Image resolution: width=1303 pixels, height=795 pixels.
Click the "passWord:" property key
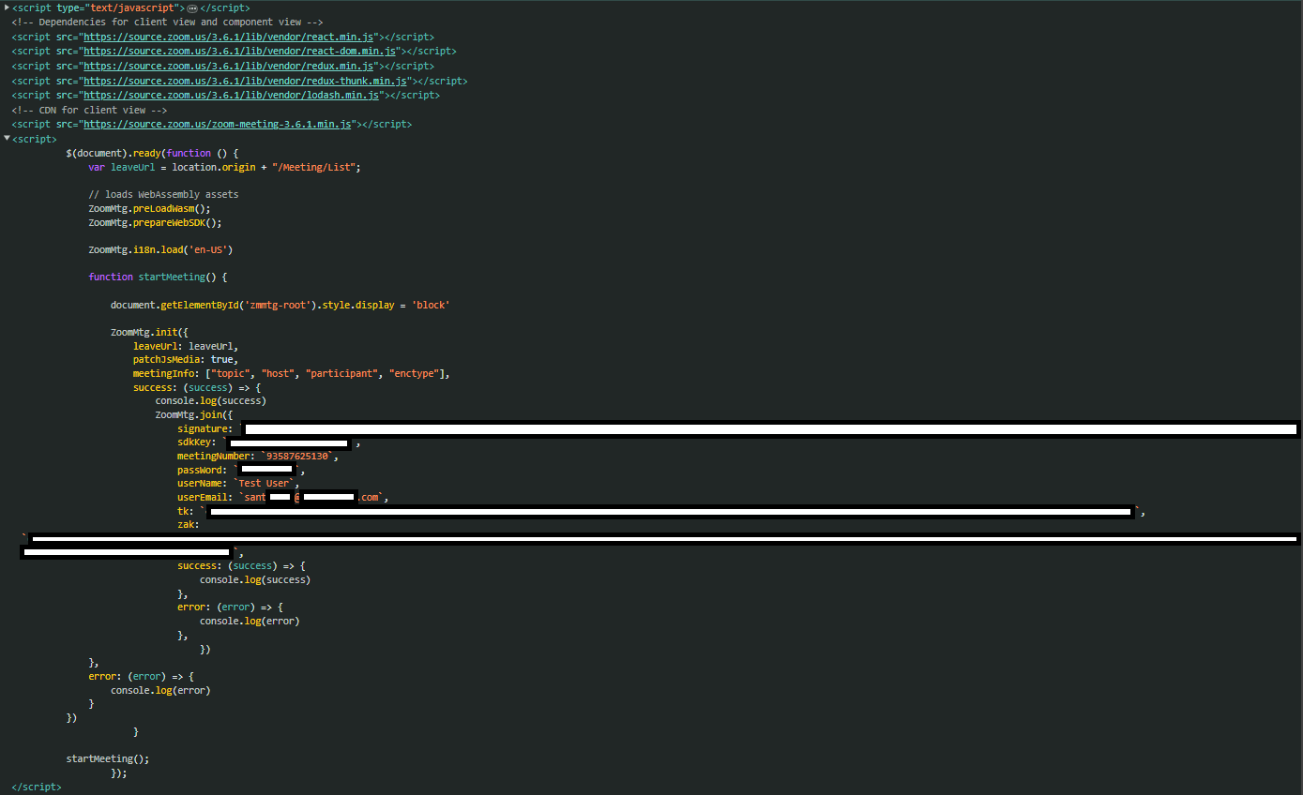(x=203, y=470)
